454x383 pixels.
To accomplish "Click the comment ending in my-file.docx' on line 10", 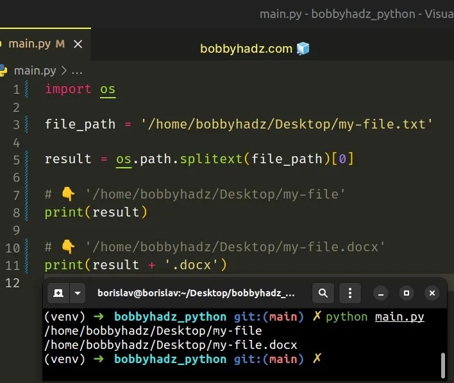I will 215,247.
